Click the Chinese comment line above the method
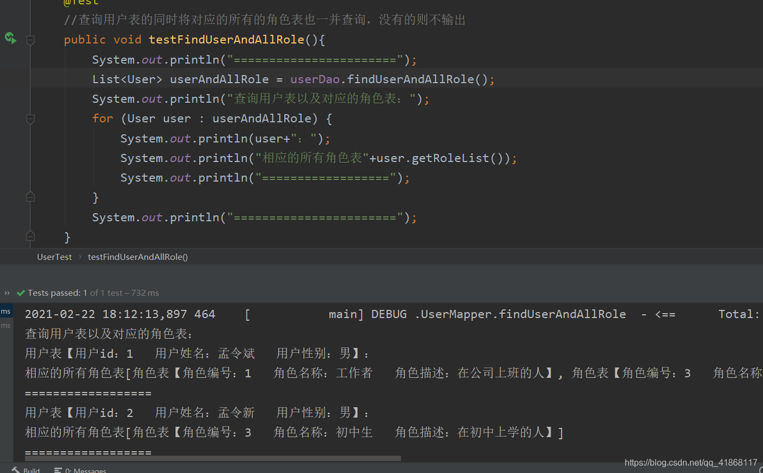Image resolution: width=763 pixels, height=473 pixels. pyautogui.click(x=265, y=20)
